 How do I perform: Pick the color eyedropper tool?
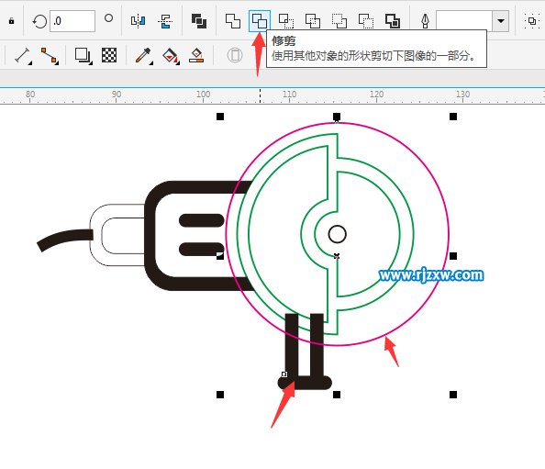tap(143, 55)
